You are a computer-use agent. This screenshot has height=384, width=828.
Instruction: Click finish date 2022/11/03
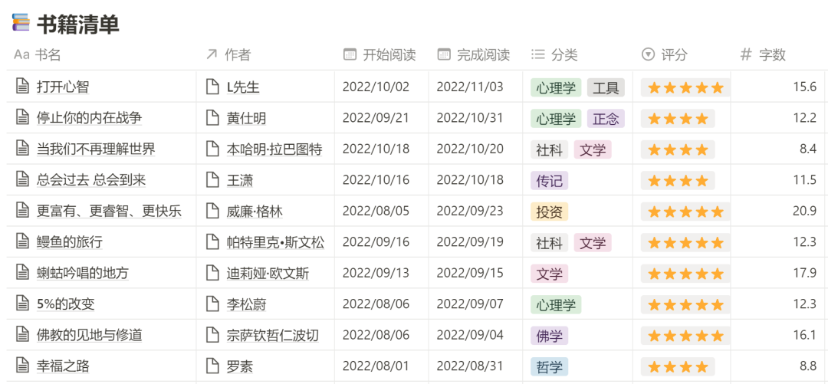point(470,87)
